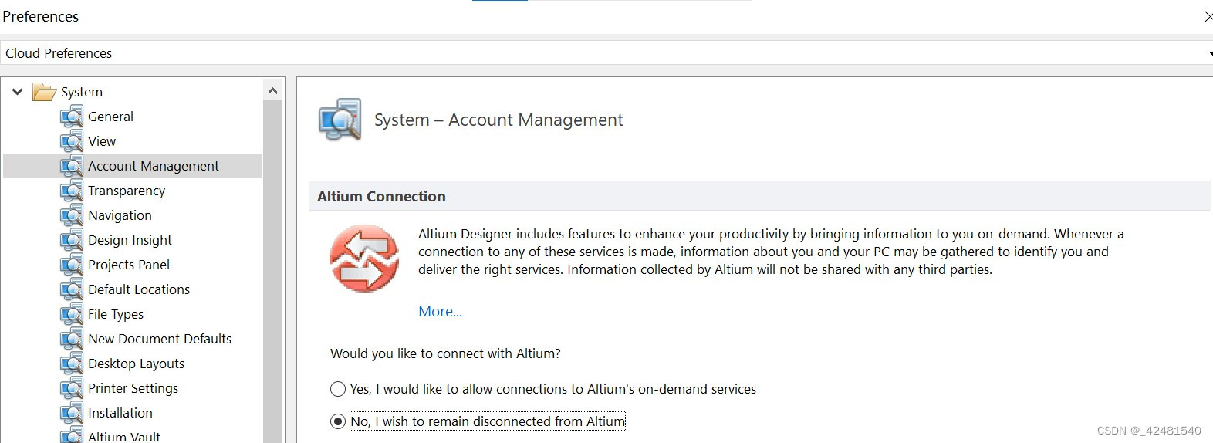Click the Printer Settings page icon
The width and height of the screenshot is (1213, 443).
tap(71, 389)
